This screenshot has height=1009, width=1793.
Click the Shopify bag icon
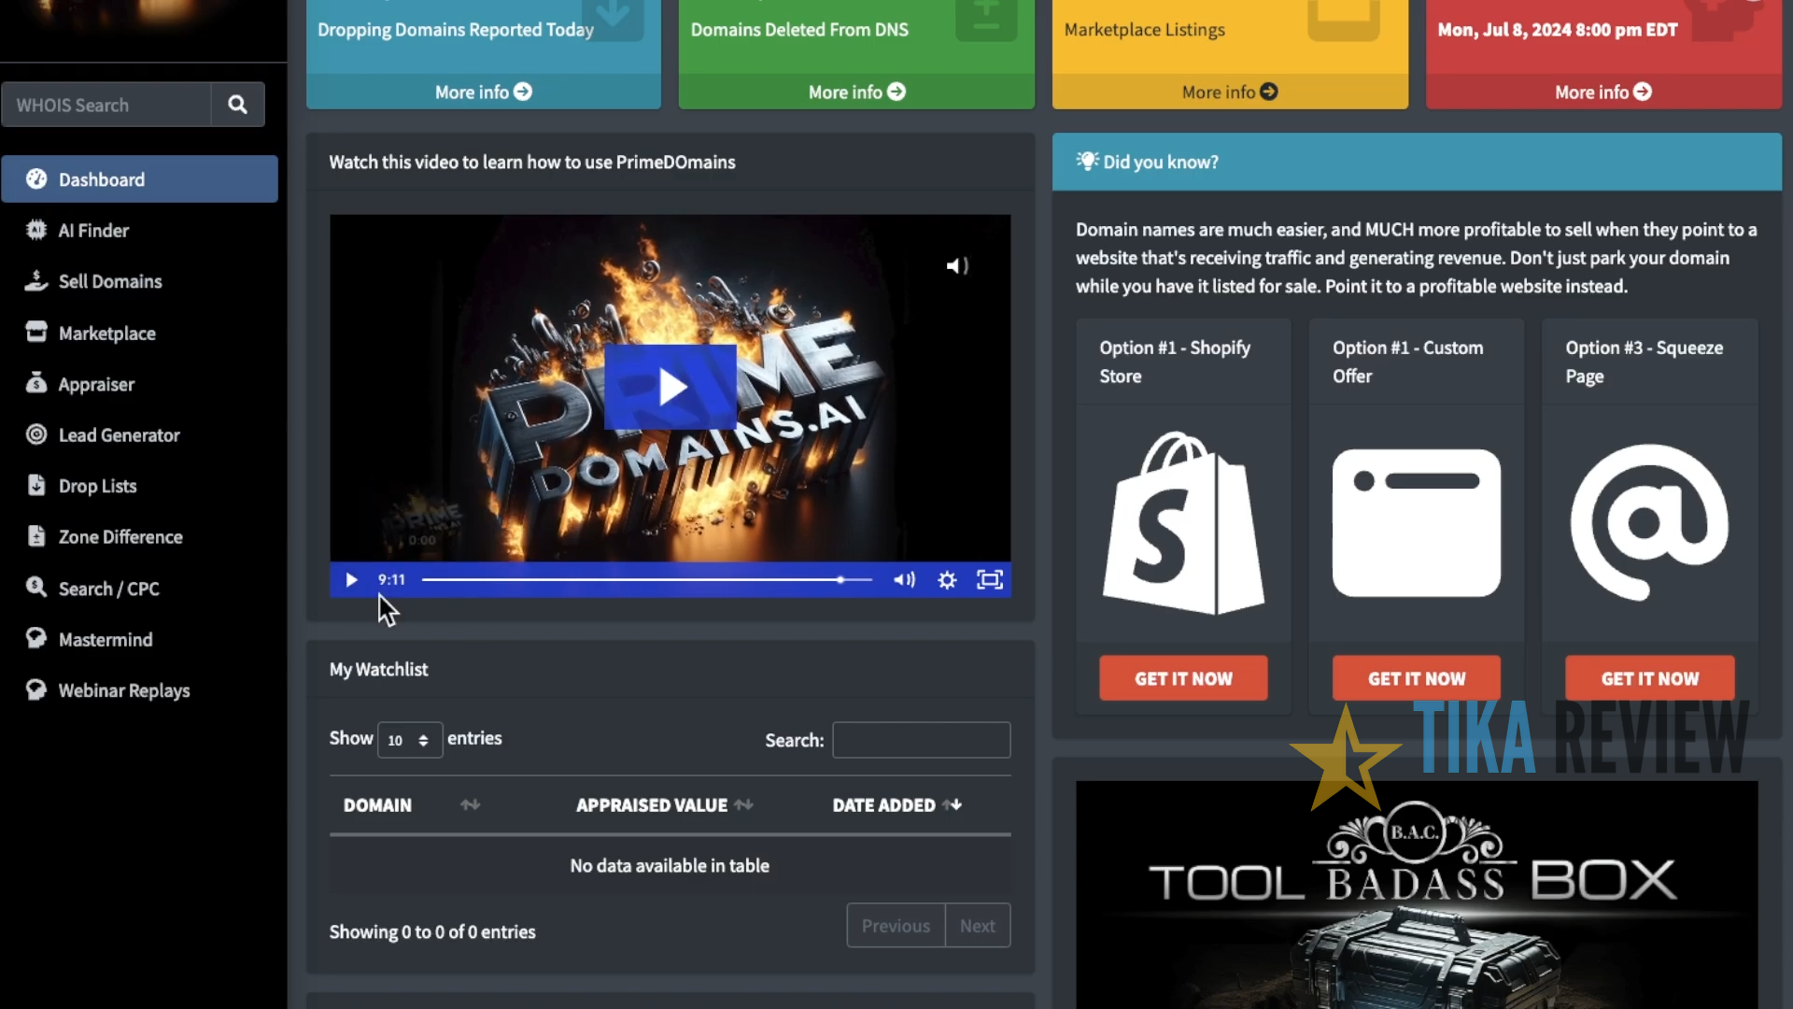click(x=1183, y=523)
